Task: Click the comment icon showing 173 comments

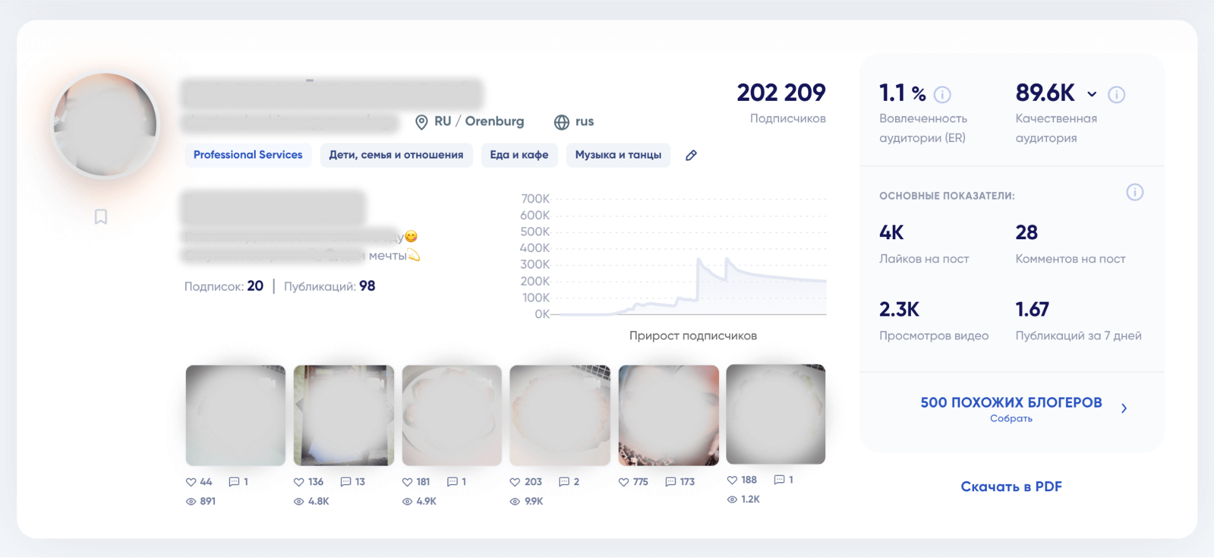Action: (670, 482)
